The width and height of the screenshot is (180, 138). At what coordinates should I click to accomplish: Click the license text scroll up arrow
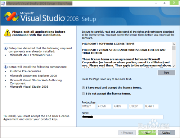[x=174, y=44]
